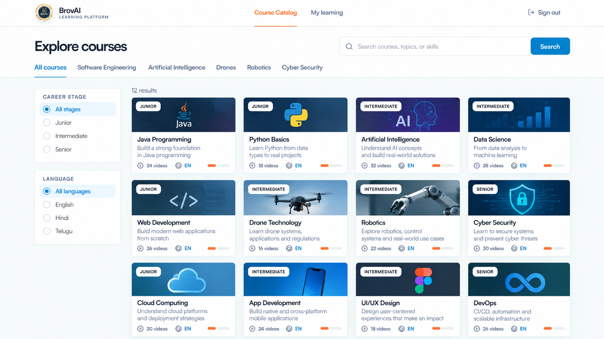The width and height of the screenshot is (604, 339).
Task: Click globe icon on App Development card
Action: tap(289, 329)
